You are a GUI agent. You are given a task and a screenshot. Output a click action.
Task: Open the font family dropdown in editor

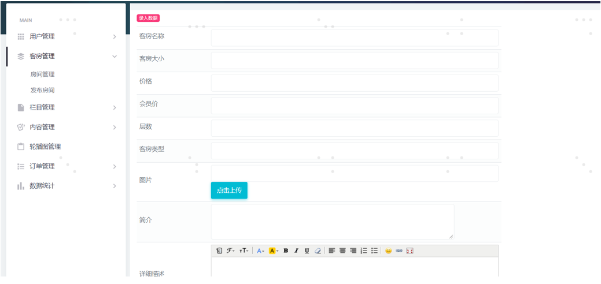[230, 251]
